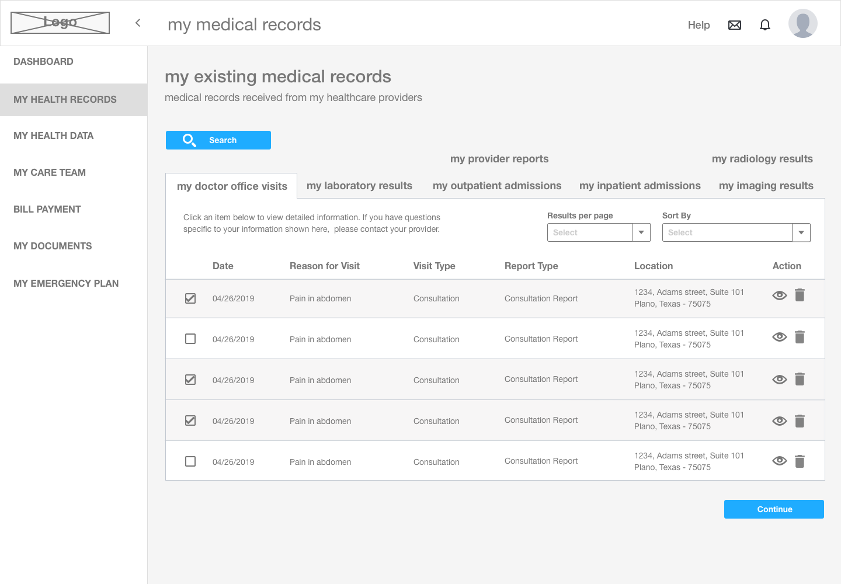The height and width of the screenshot is (584, 841).
Task: Delete the first record with the trash icon
Action: (800, 296)
